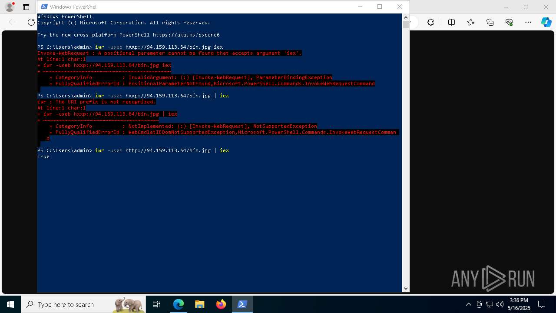Click the PowerShell vertical scrollbar thumb

[x=406, y=25]
